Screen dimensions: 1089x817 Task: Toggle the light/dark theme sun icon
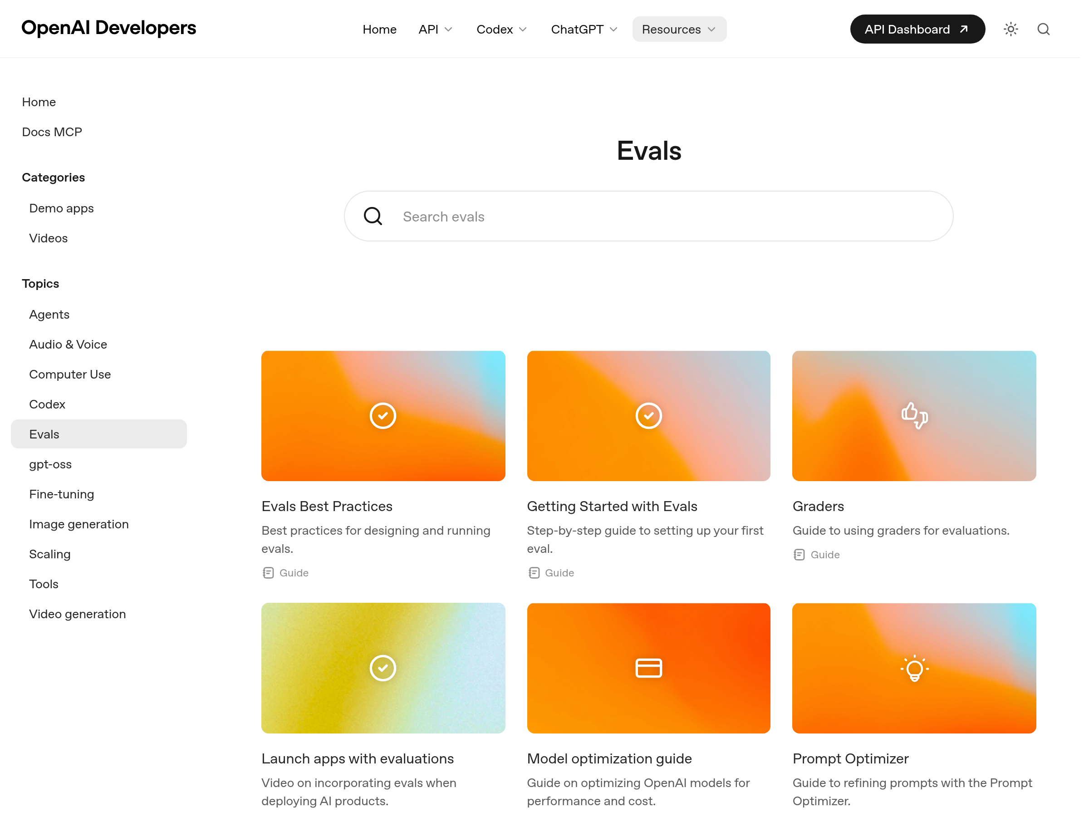1011,29
